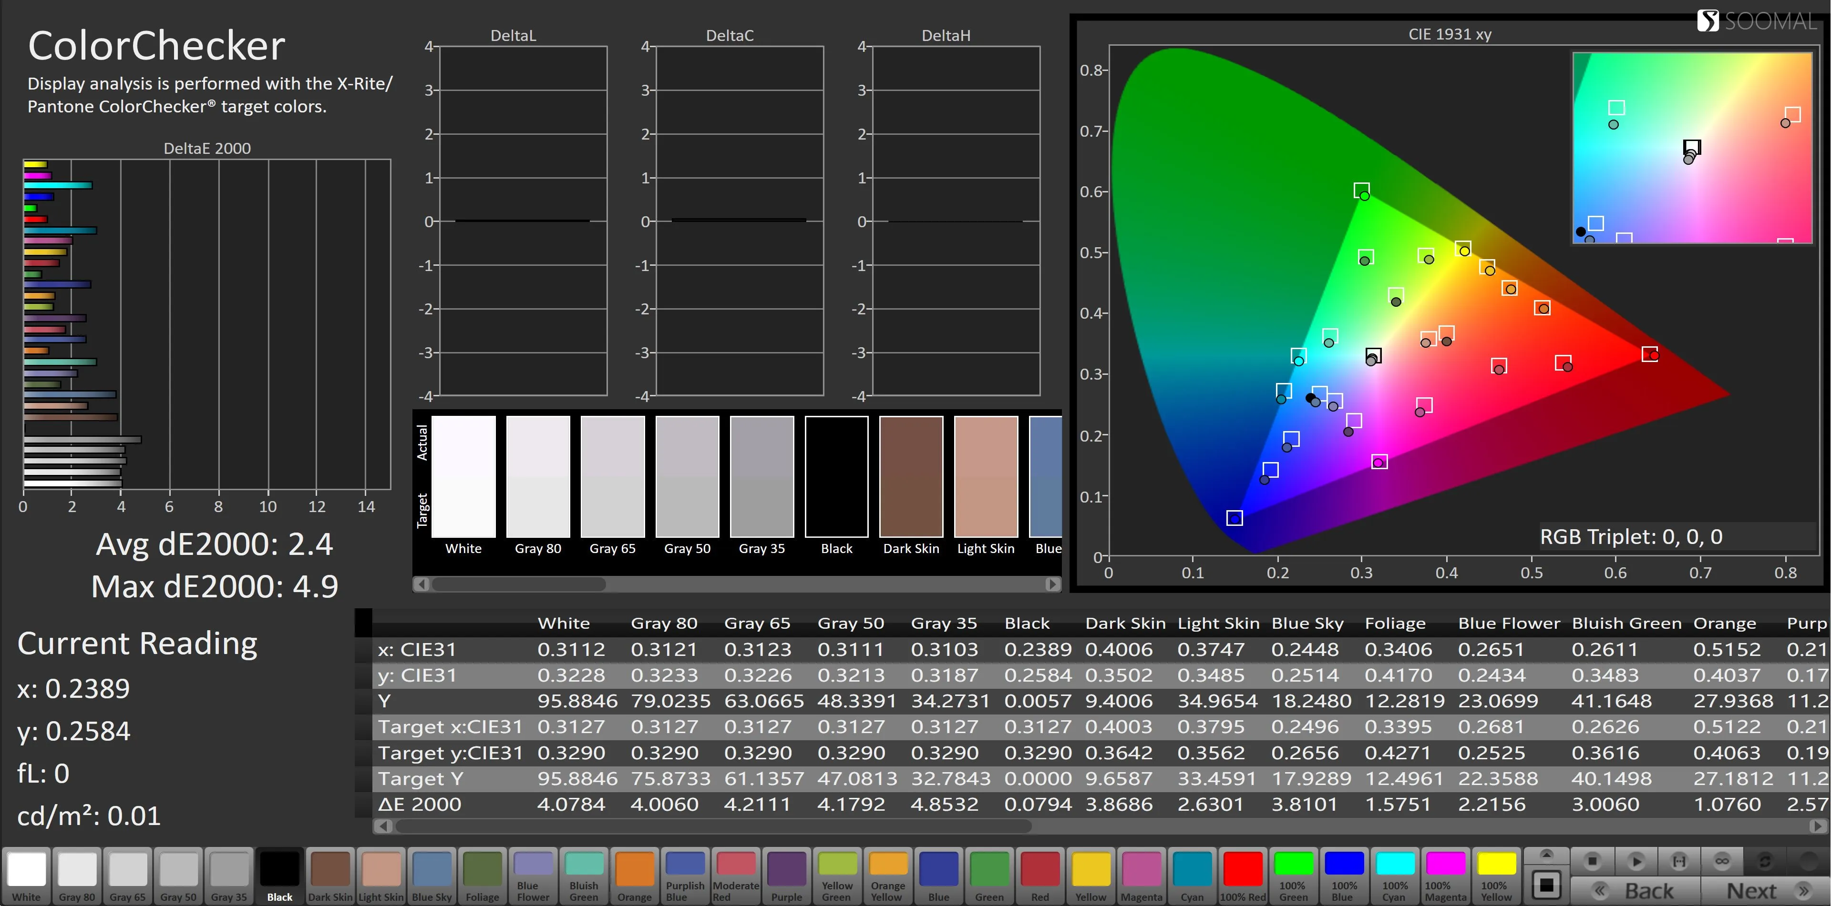Image resolution: width=1831 pixels, height=906 pixels.
Task: Click the 100% Magenta marker in the CIE diagram
Action: (x=1379, y=462)
